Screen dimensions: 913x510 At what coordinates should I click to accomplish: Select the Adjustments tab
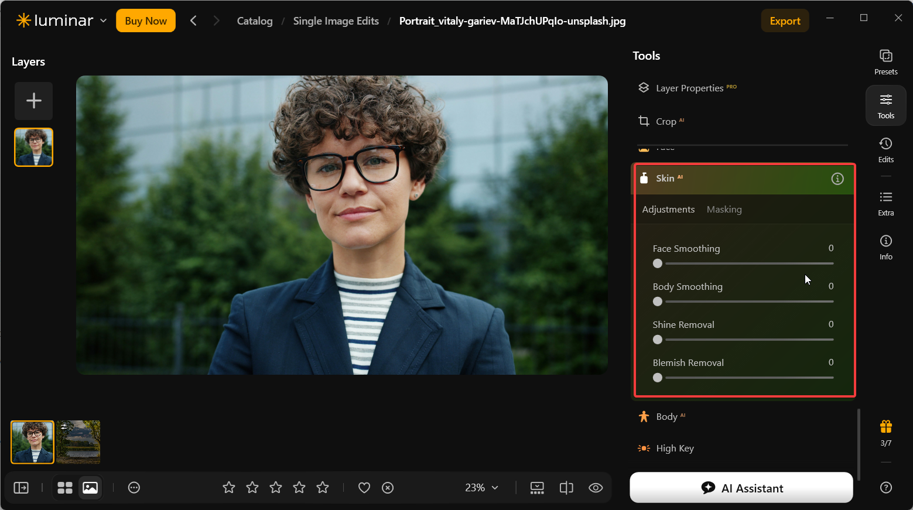[x=668, y=210]
